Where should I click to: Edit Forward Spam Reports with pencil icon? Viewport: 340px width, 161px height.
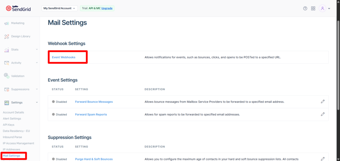click(x=322, y=114)
